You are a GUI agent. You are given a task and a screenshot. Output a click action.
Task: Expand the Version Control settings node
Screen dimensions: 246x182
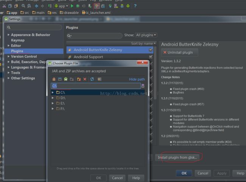(8, 56)
